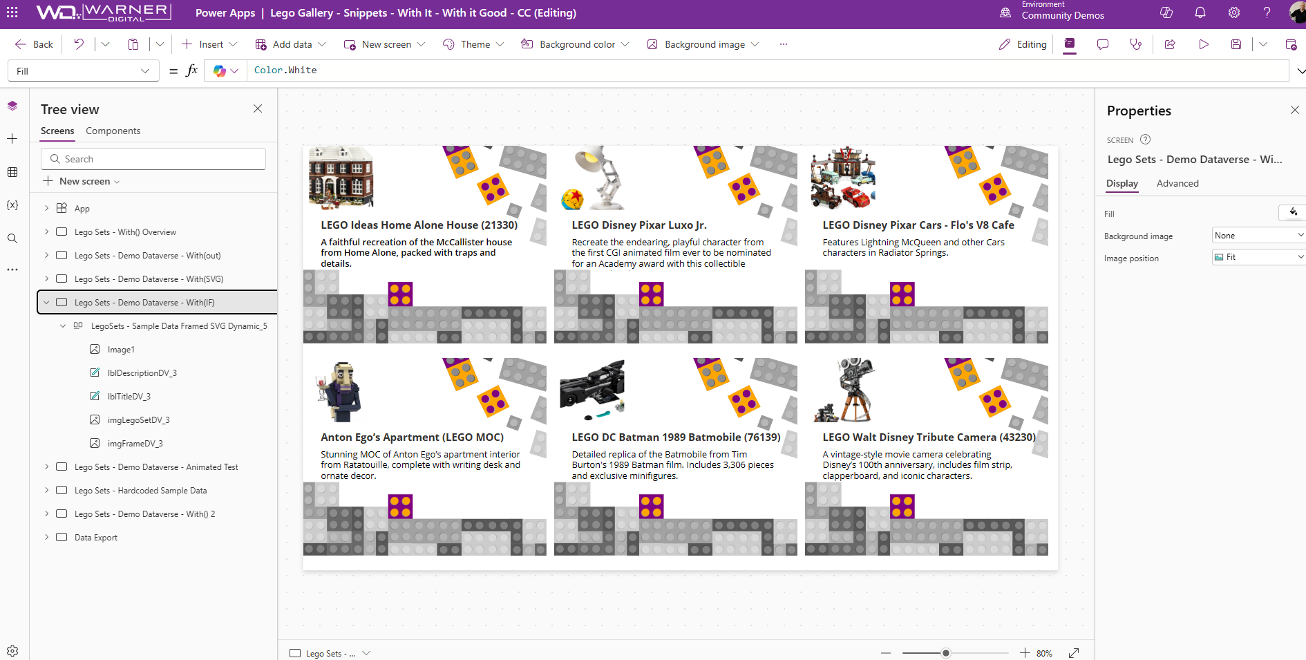Open the Background image toolbar button
This screenshot has width=1306, height=660.
point(703,44)
